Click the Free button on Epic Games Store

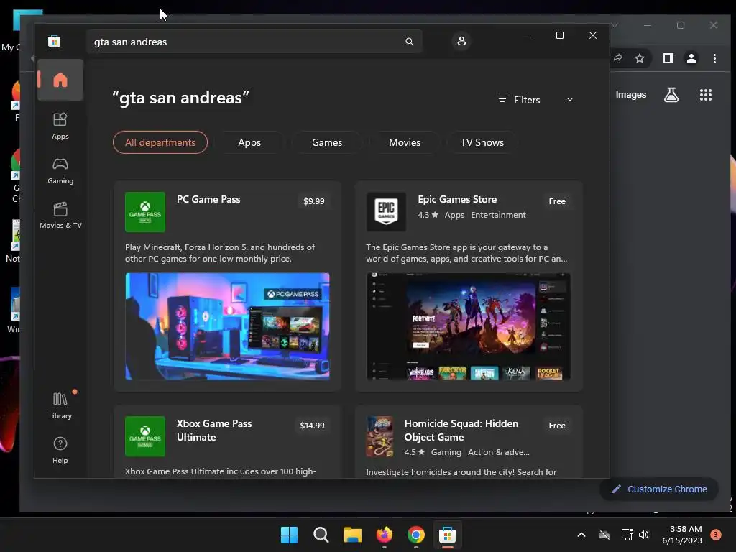[x=557, y=201]
